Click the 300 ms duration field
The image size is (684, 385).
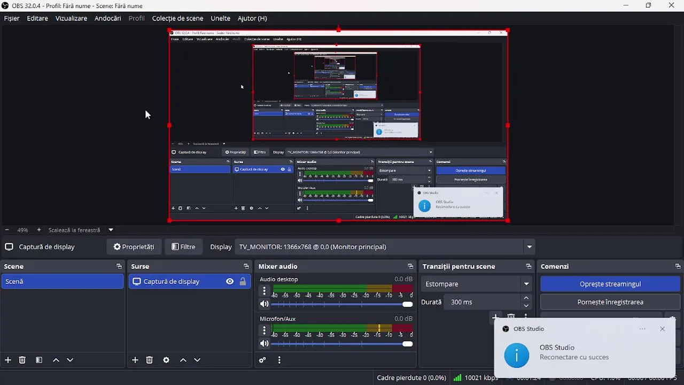point(483,302)
